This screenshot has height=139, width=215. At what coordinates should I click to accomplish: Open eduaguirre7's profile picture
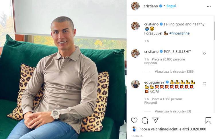coord(135,84)
